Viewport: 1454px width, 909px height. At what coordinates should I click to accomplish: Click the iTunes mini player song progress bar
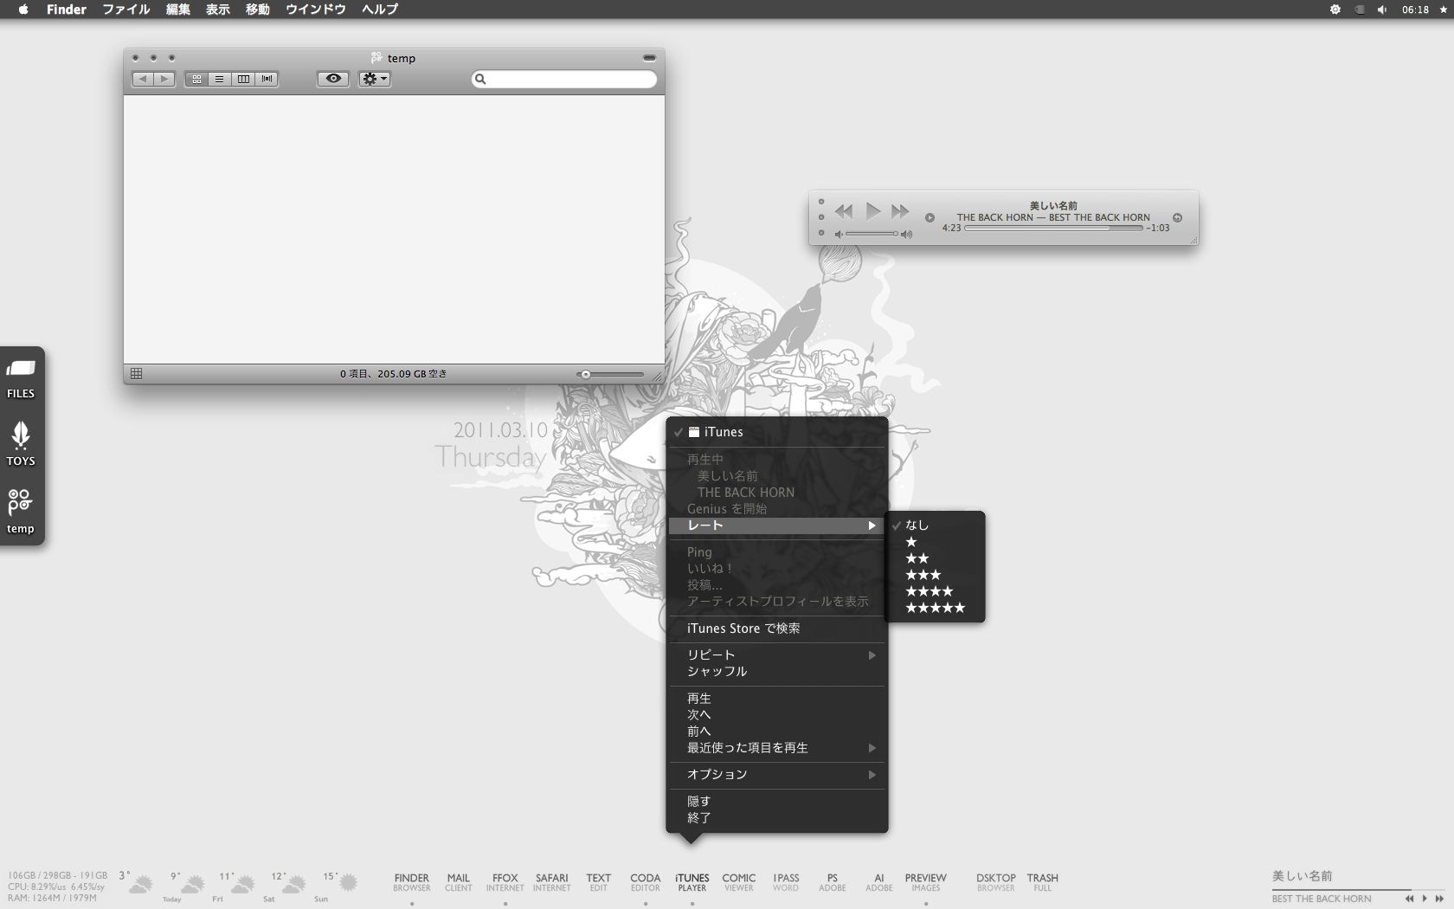pos(1053,229)
